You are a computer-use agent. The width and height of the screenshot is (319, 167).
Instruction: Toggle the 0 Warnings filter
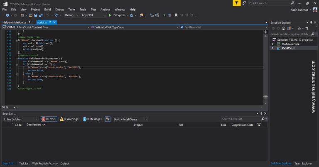pos(69,119)
